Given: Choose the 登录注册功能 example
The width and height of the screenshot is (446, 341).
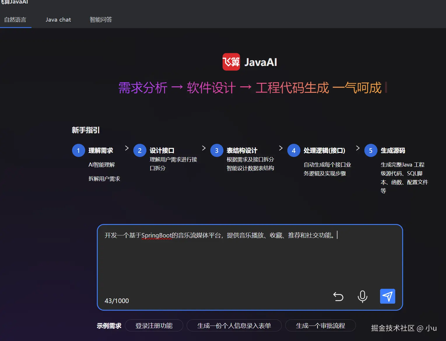Looking at the screenshot, I should (x=154, y=326).
